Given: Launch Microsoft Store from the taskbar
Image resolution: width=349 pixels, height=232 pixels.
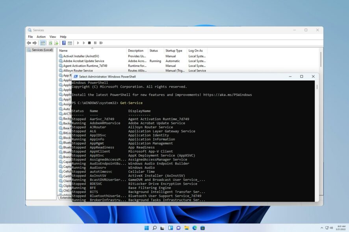Looking at the screenshot, I should [202, 228].
